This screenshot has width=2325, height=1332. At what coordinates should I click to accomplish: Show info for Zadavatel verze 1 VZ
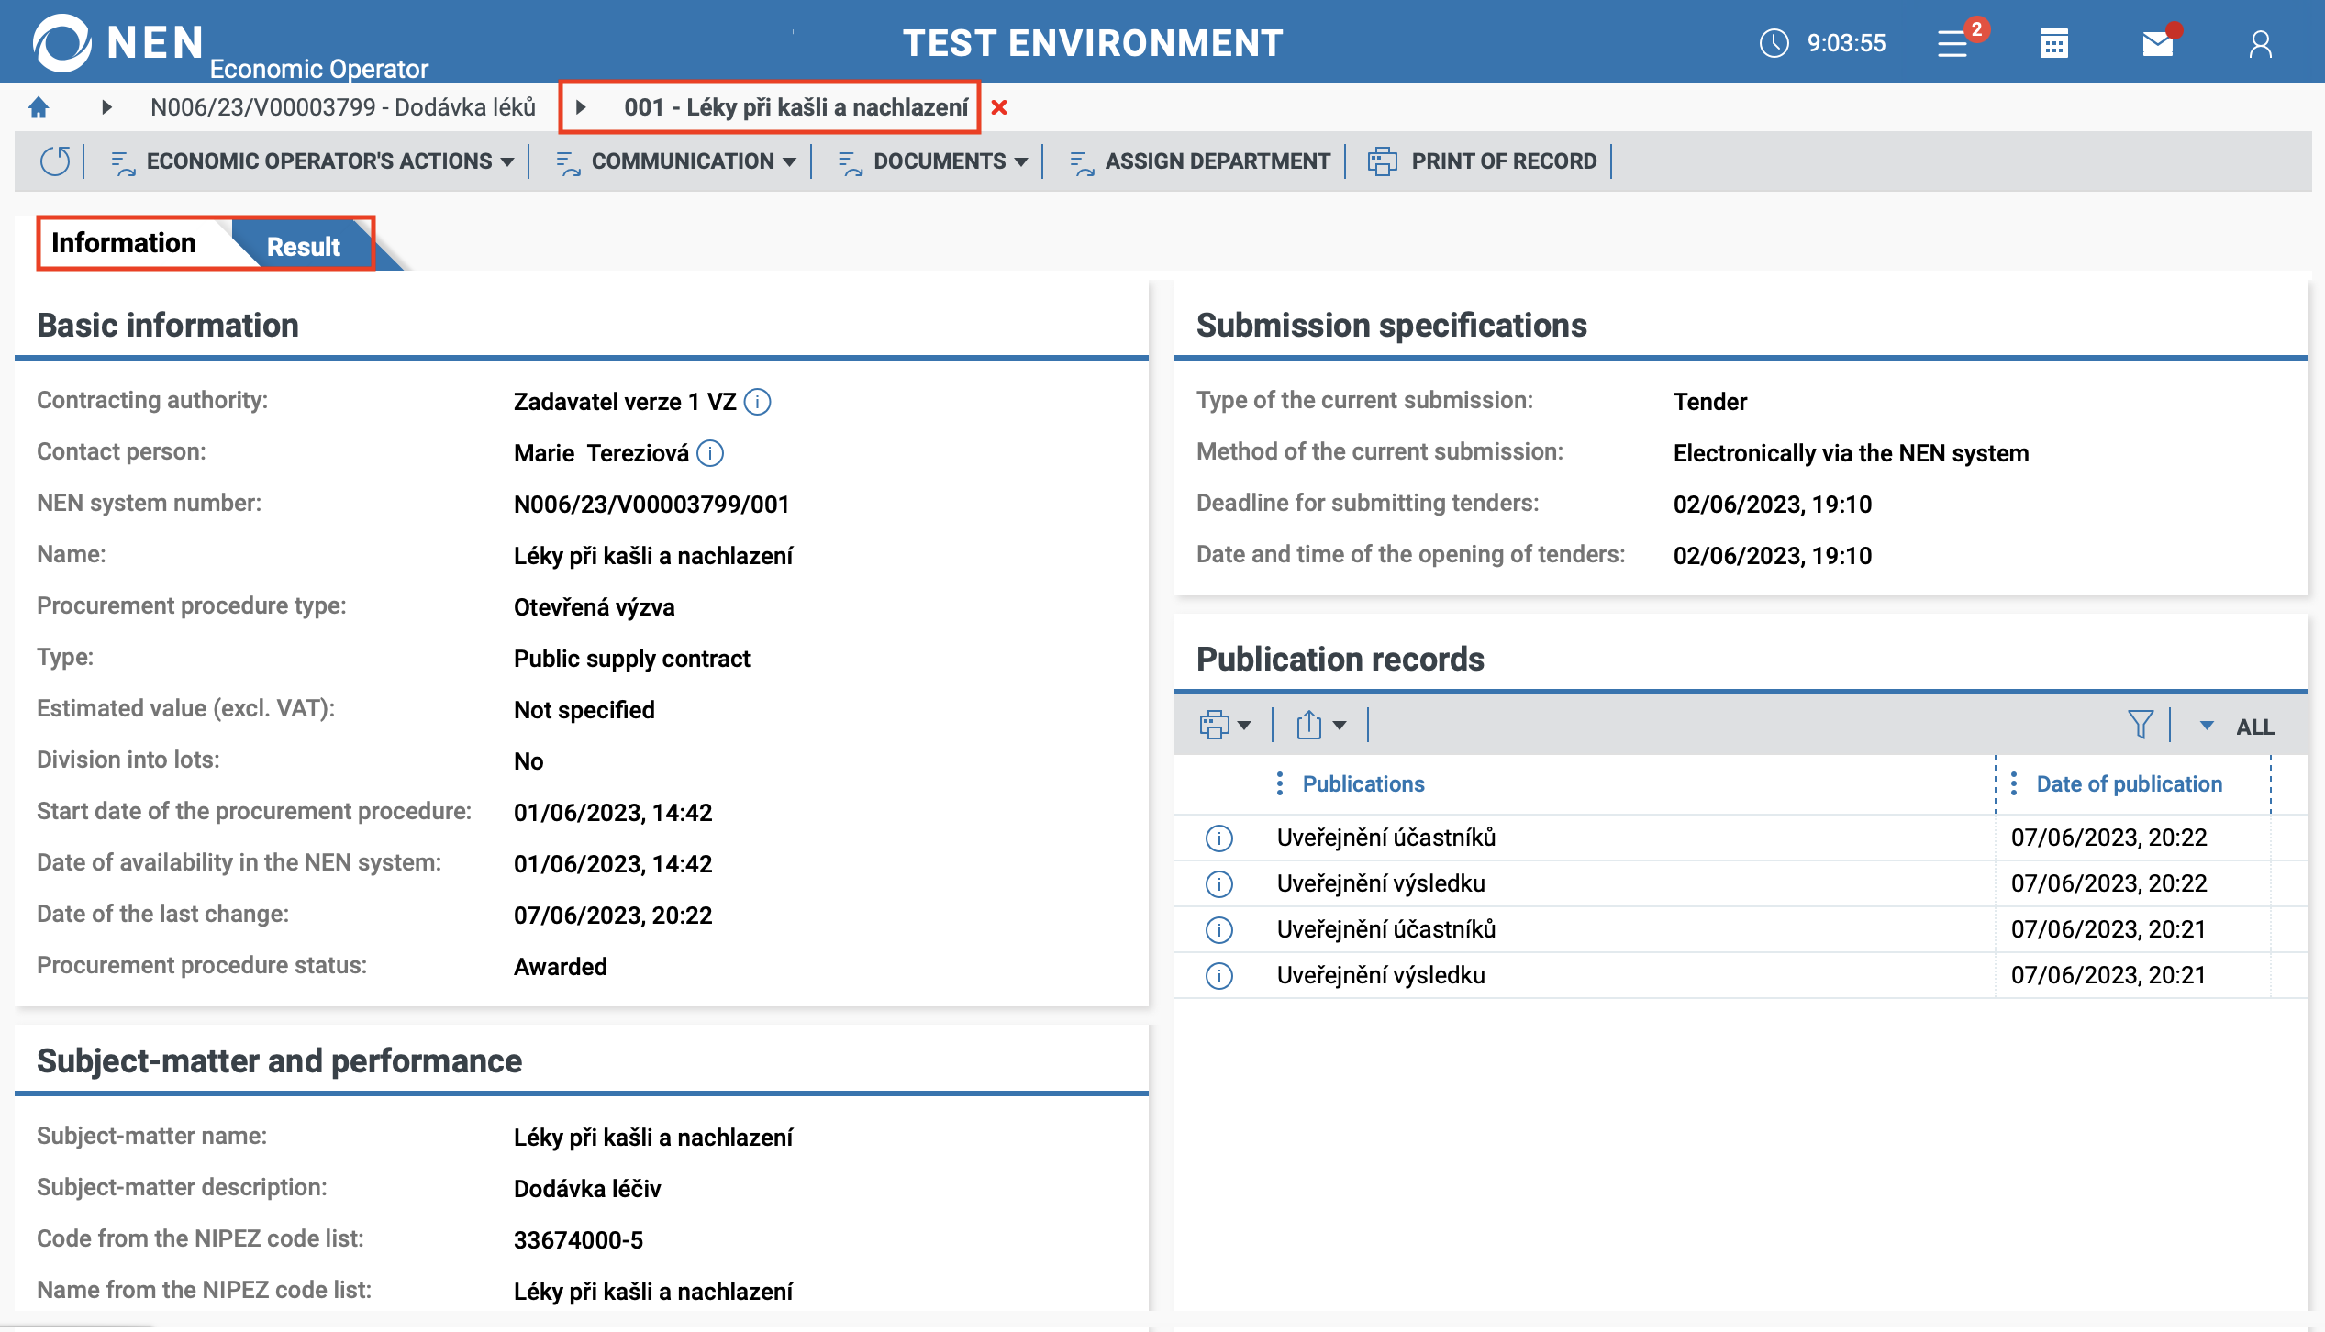coord(757,402)
